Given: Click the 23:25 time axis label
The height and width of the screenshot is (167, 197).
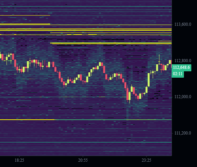Looking at the screenshot, I should [x=147, y=160].
